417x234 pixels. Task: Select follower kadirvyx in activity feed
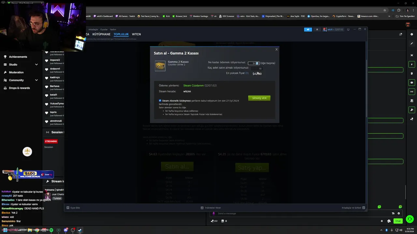coord(55,77)
